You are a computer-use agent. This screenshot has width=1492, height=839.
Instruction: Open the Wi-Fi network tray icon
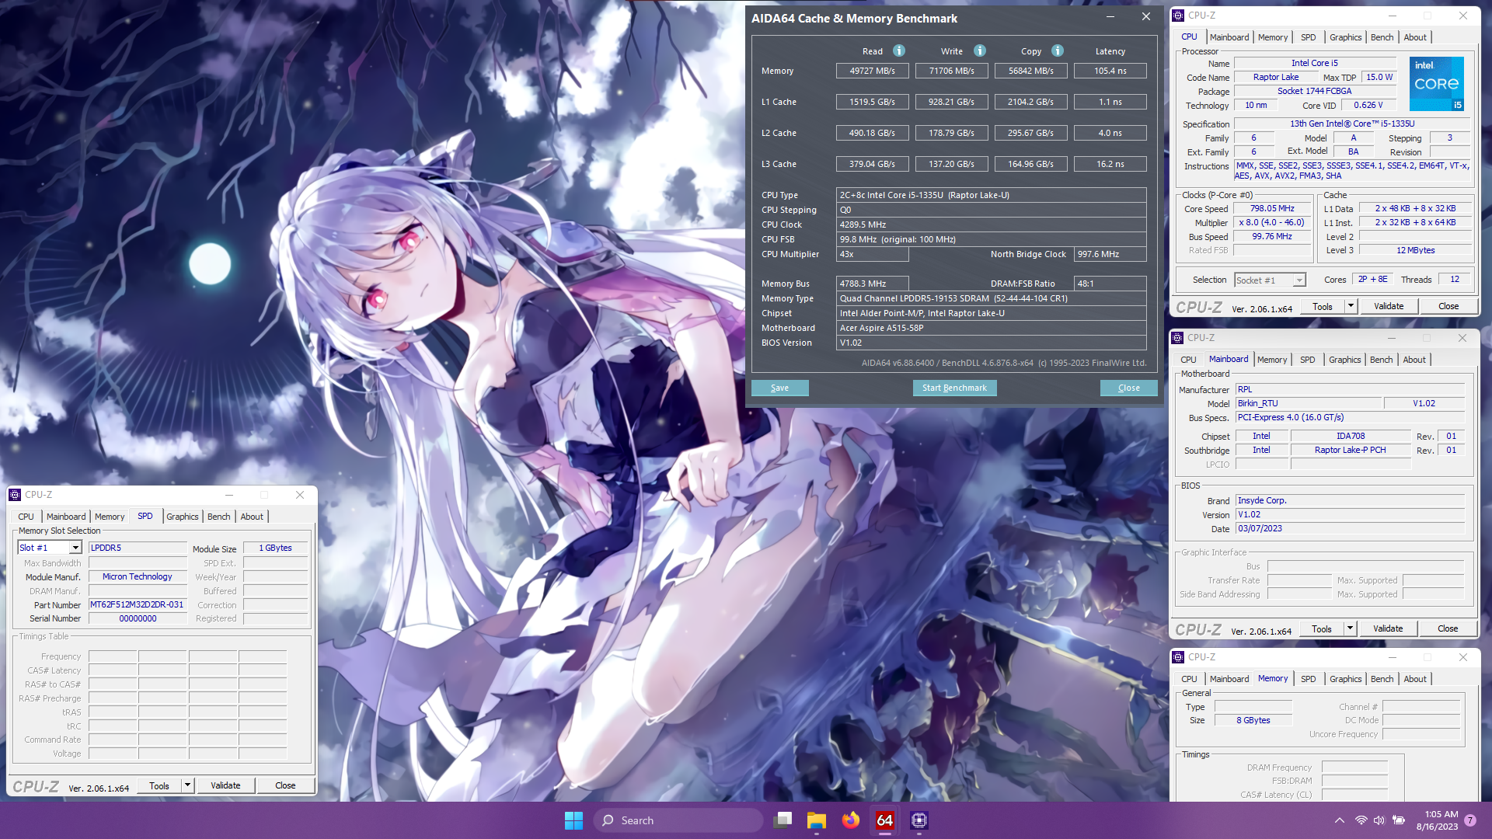pyautogui.click(x=1361, y=820)
